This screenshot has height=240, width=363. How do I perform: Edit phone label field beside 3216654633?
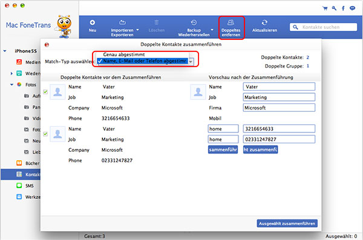[223, 129]
